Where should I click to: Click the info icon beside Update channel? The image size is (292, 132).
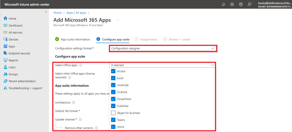pos(80,119)
